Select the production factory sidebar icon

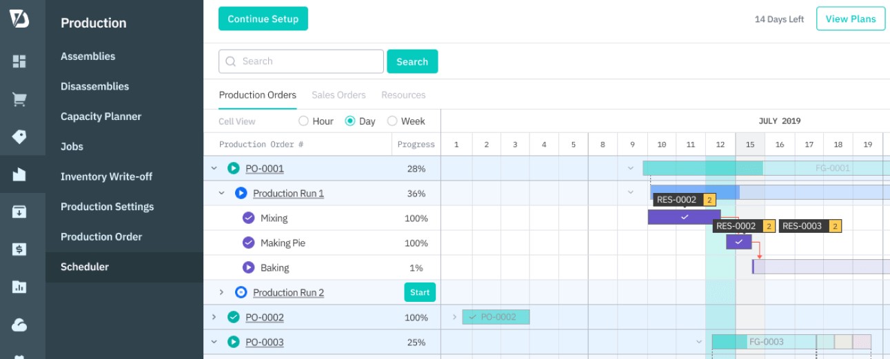tap(19, 174)
